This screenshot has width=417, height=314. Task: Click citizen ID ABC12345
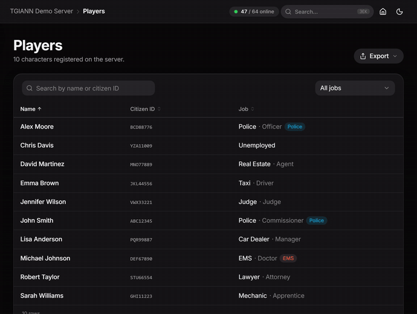[x=141, y=221]
